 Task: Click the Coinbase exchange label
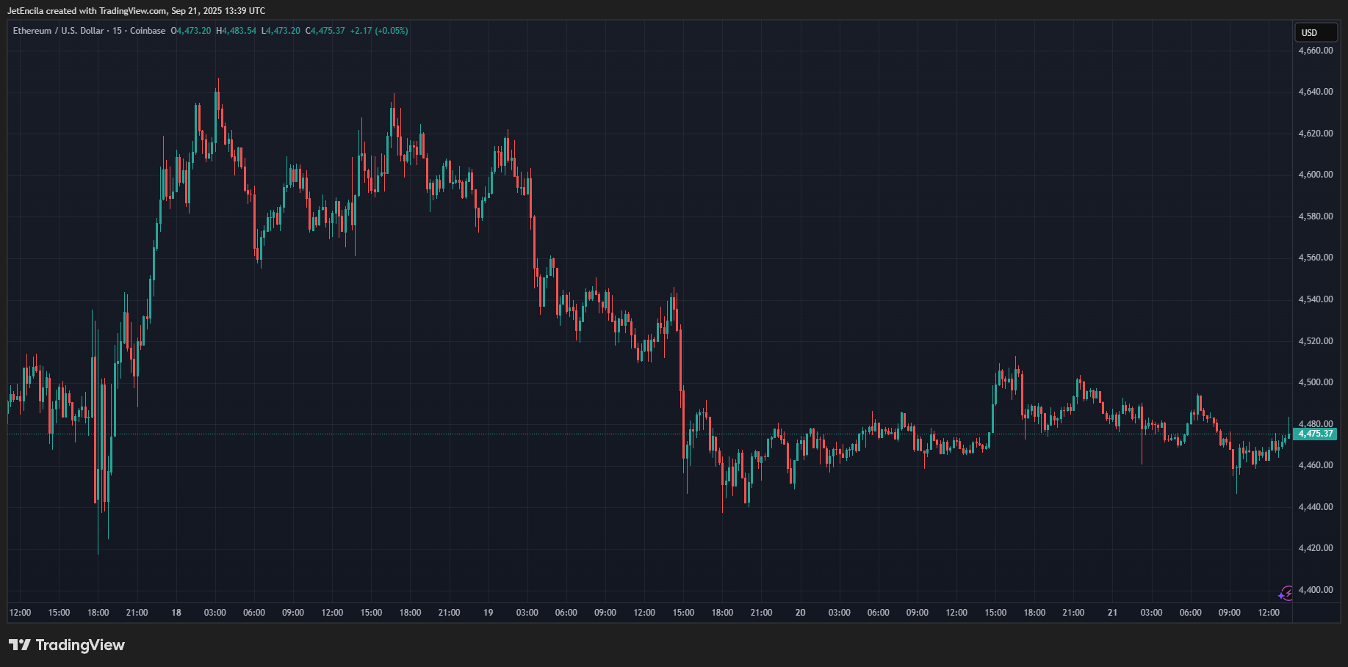click(148, 31)
